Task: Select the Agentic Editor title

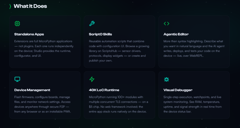Action: pyautogui.click(x=176, y=34)
